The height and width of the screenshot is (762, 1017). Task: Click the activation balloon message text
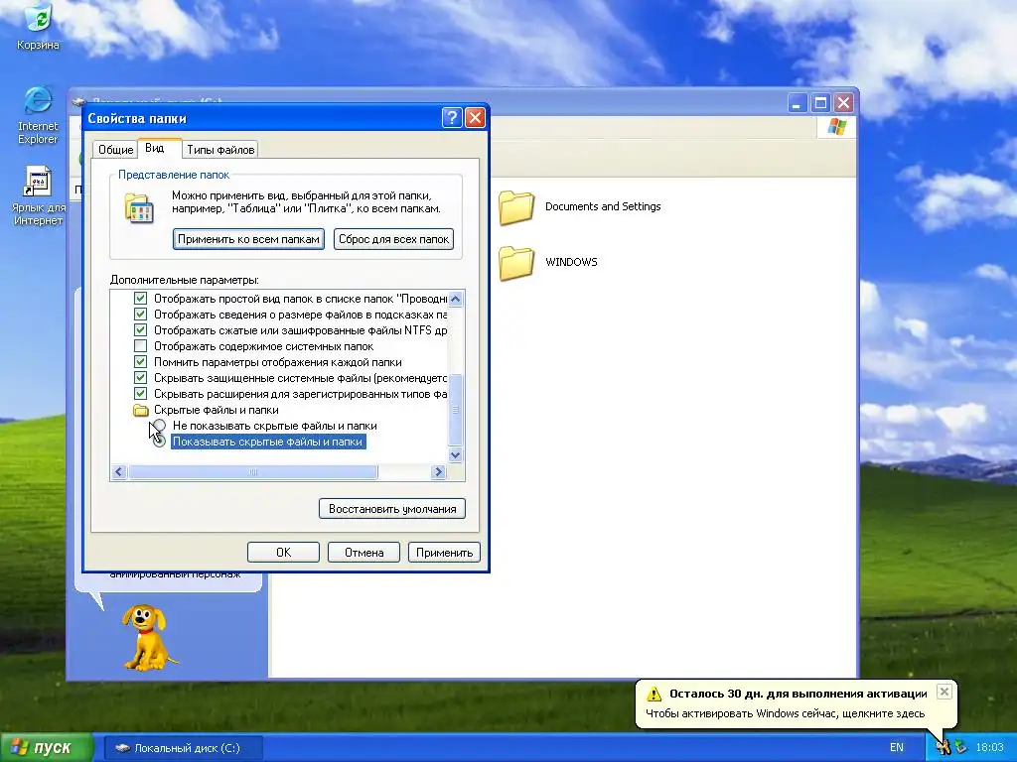[x=785, y=713]
